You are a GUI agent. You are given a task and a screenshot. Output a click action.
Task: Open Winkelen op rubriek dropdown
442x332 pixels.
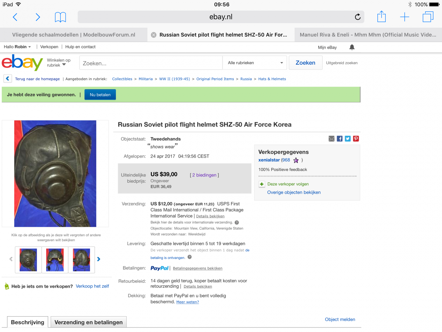click(x=59, y=63)
